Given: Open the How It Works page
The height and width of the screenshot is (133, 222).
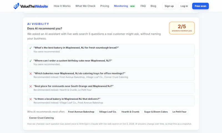Looking at the screenshot, I should point(62,6).
